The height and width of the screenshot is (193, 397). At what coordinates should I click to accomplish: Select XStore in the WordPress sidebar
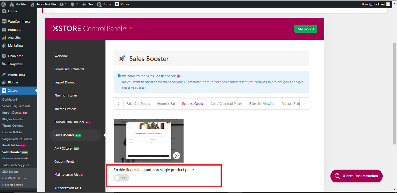[x=18, y=91]
